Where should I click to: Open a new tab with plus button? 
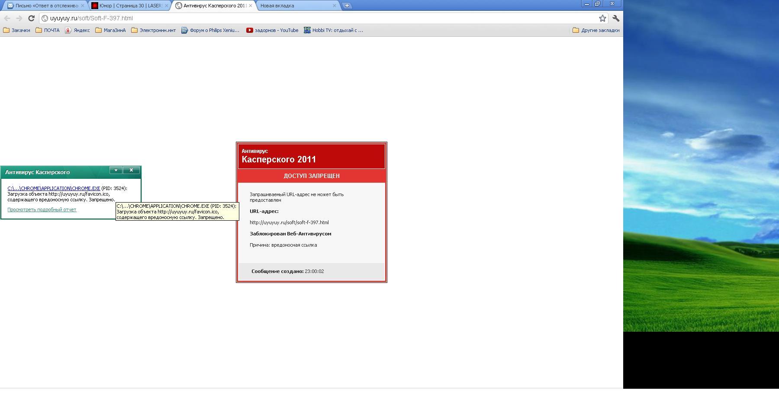tap(347, 6)
